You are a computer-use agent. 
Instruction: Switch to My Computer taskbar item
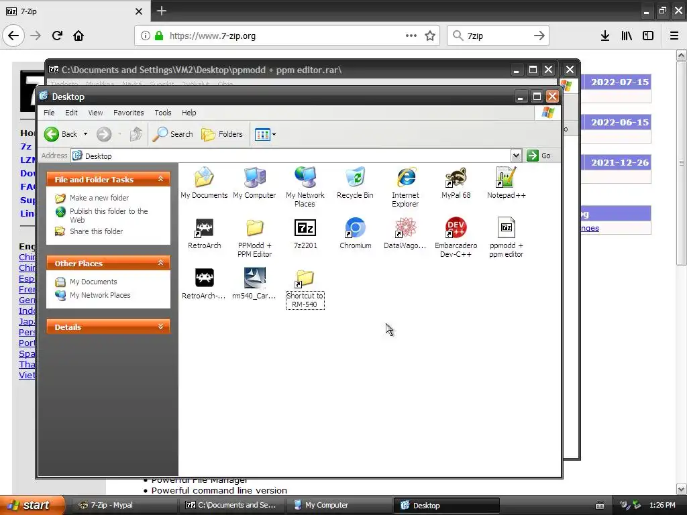[x=339, y=505]
